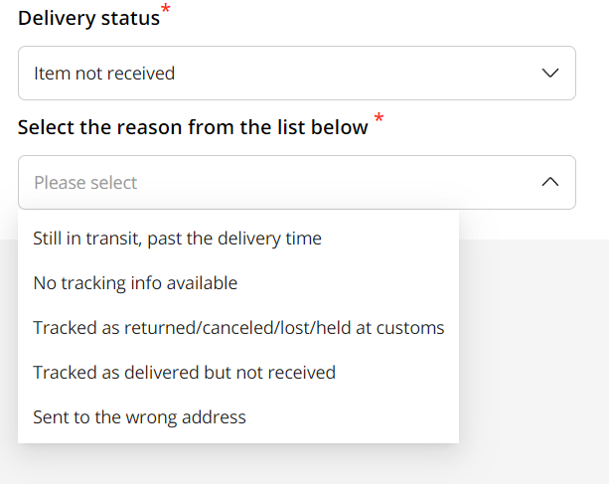This screenshot has width=609, height=484.
Task: Select "No tracking info available" option
Action: tap(135, 283)
